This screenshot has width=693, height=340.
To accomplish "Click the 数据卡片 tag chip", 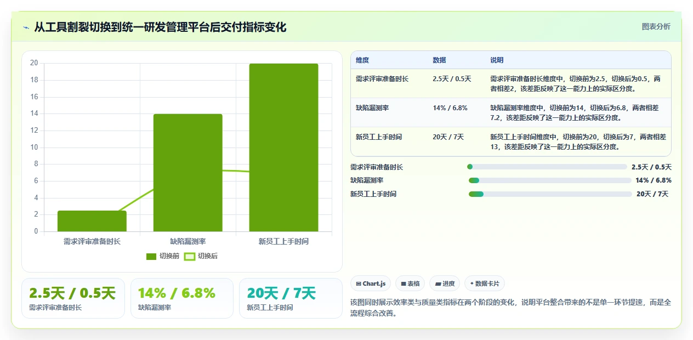I will [485, 284].
